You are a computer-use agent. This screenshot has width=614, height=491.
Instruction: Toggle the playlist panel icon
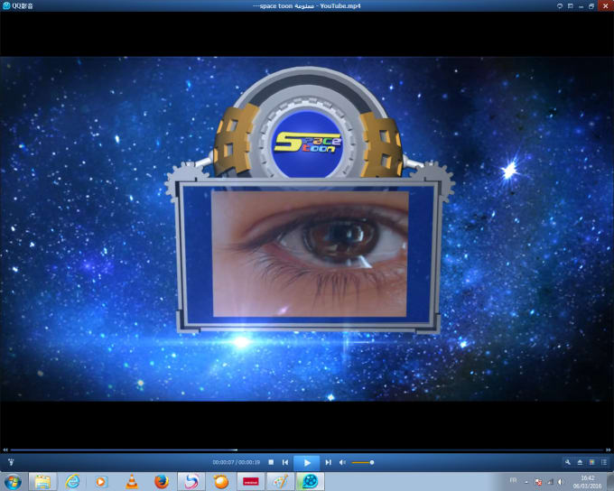[604, 462]
